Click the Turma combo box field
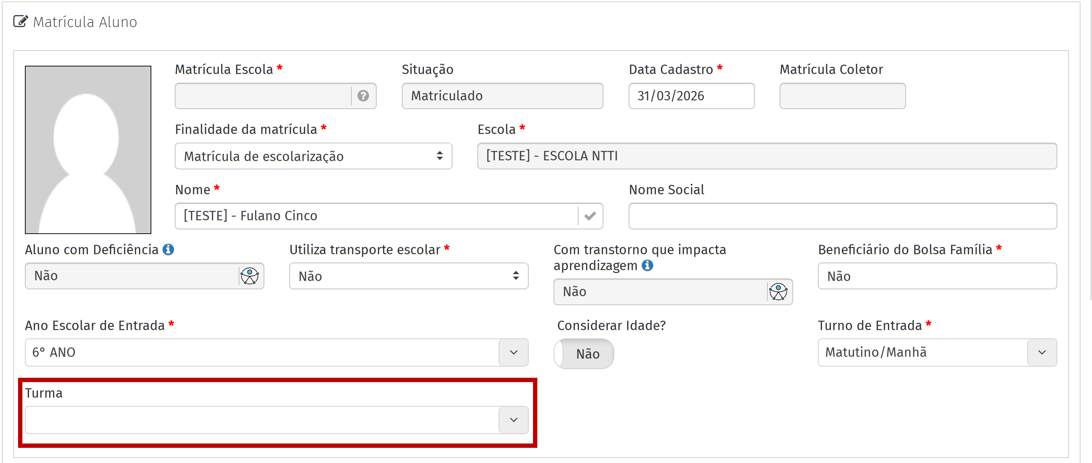This screenshot has width=1092, height=463. click(x=261, y=420)
